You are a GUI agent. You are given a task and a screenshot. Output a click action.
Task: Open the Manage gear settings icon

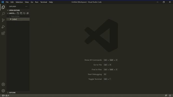click(3, 91)
